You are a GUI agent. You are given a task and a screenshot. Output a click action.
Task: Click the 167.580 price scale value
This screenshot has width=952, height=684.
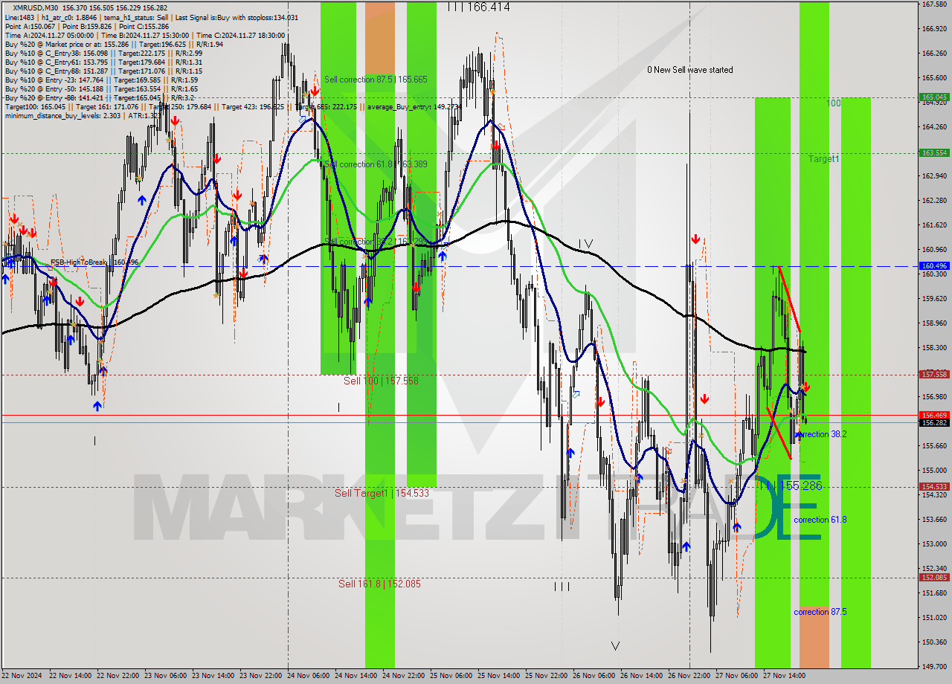coord(935,4)
